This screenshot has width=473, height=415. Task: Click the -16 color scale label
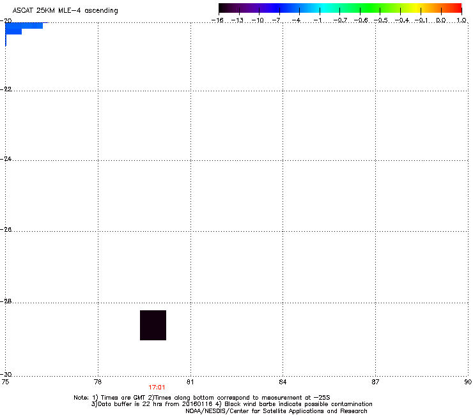(x=217, y=20)
